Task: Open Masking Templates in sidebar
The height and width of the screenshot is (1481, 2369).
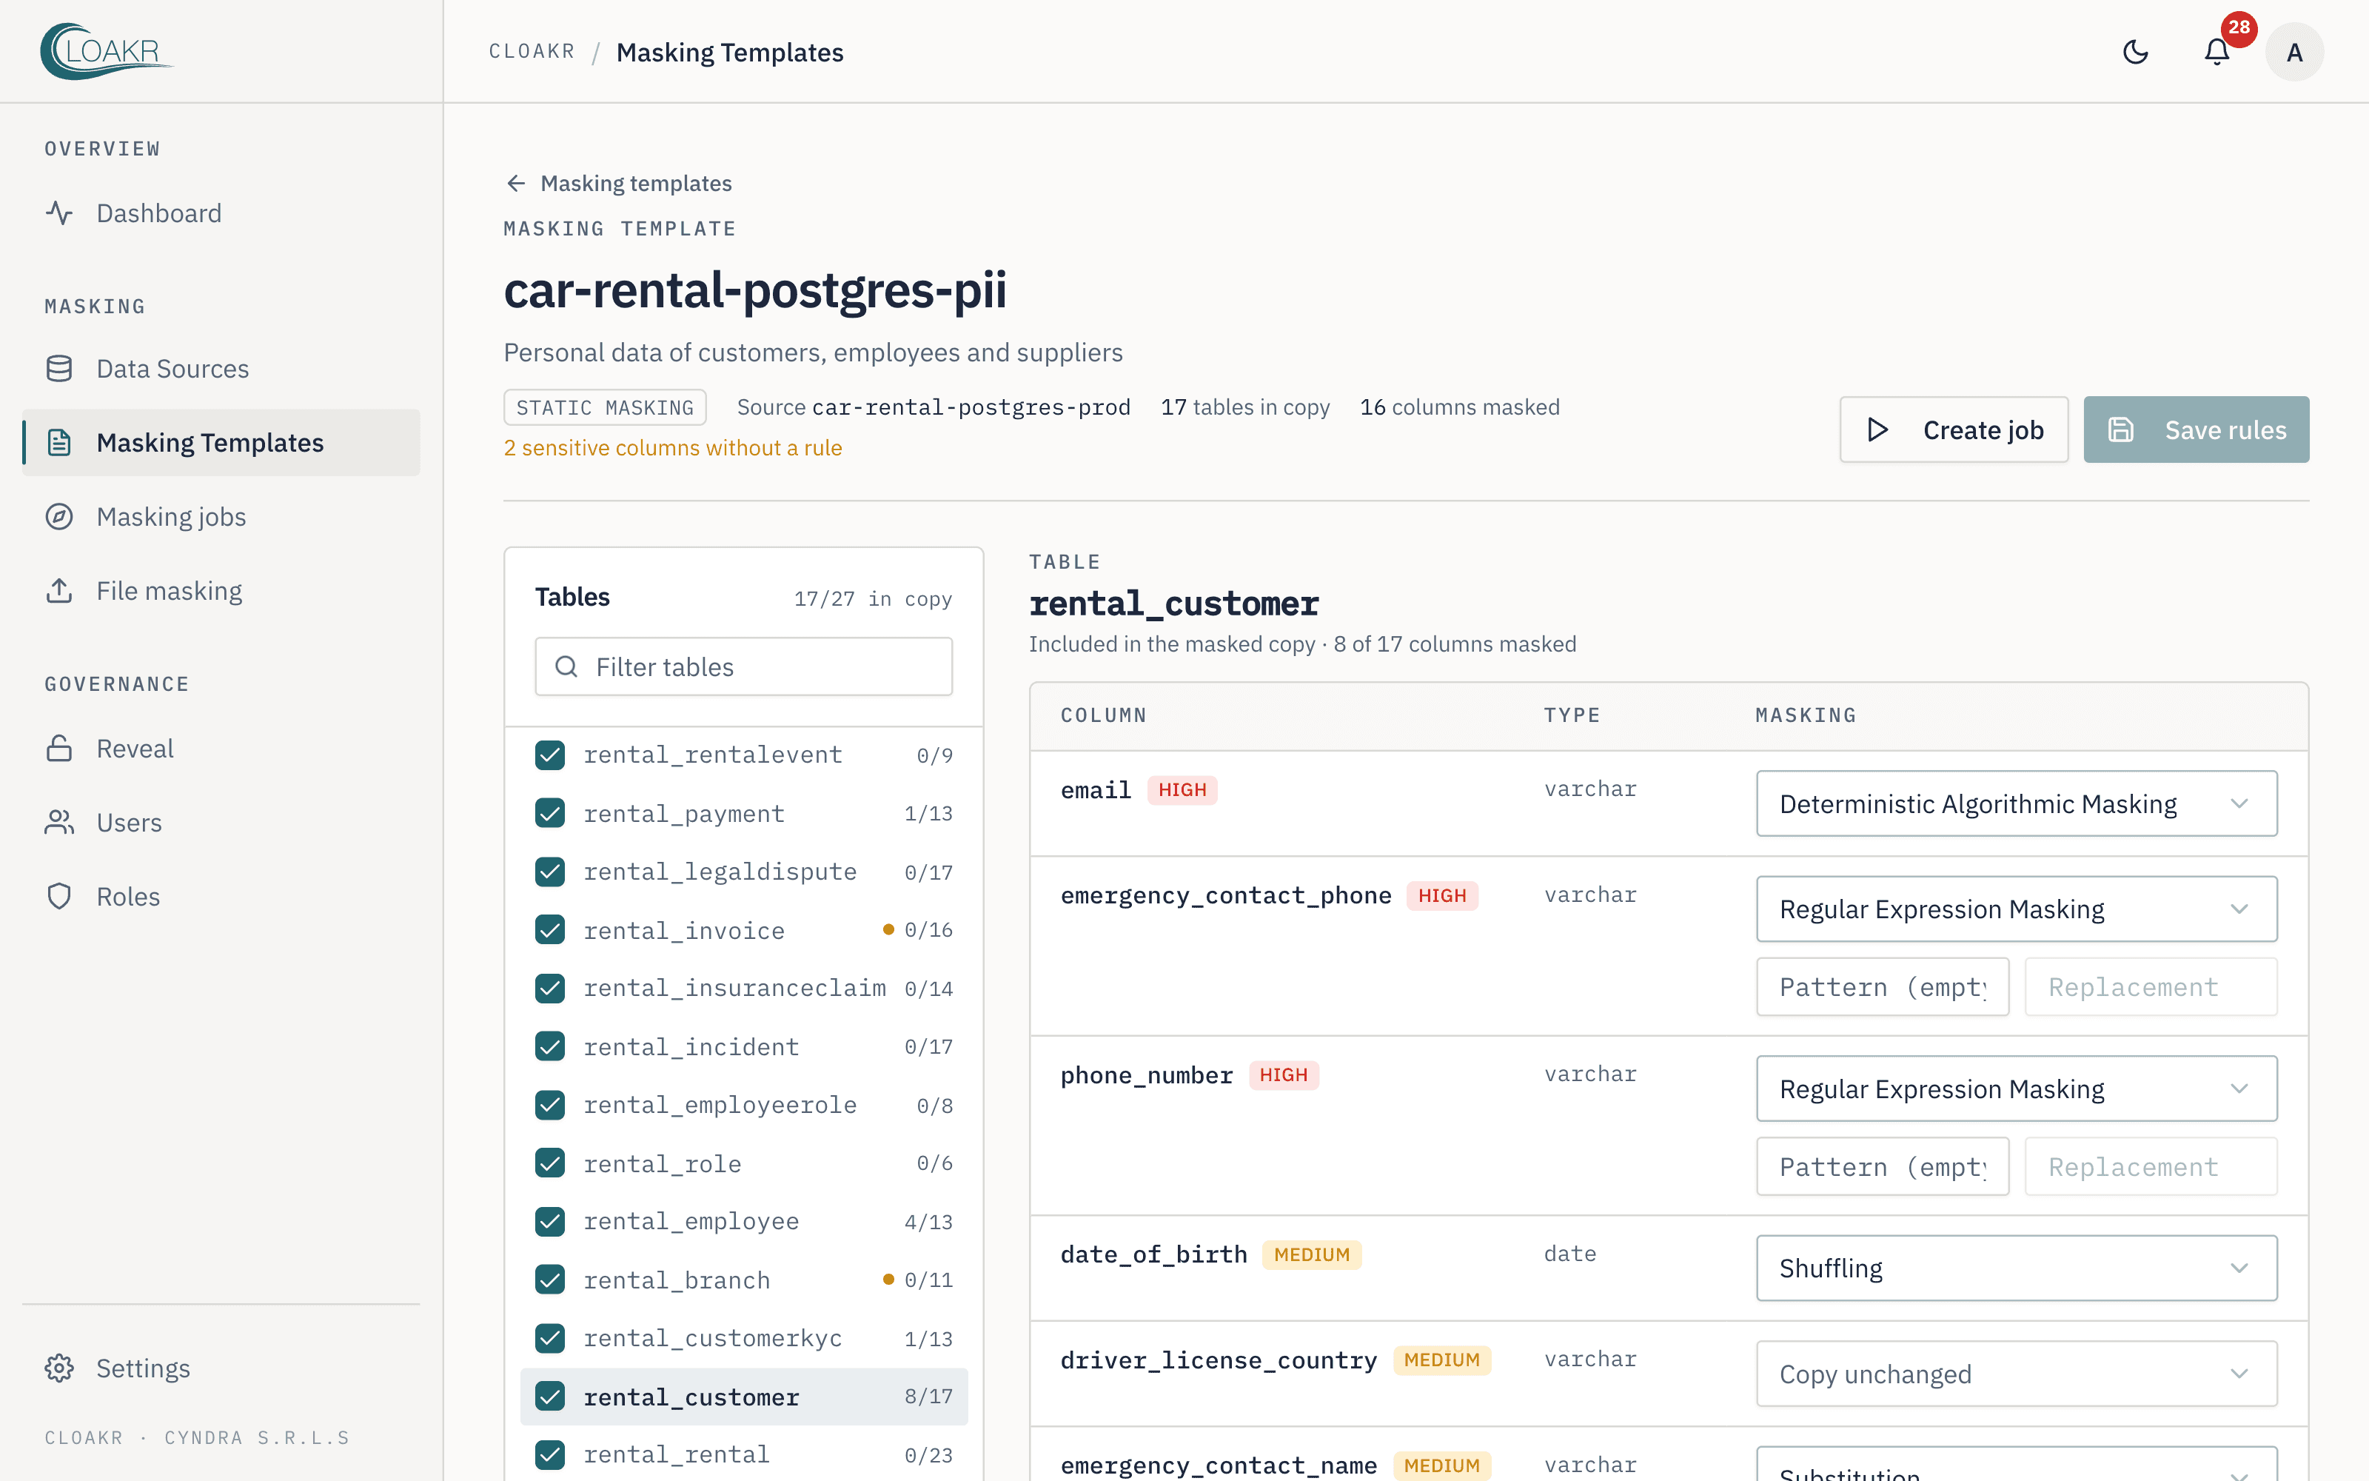Action: (221, 443)
